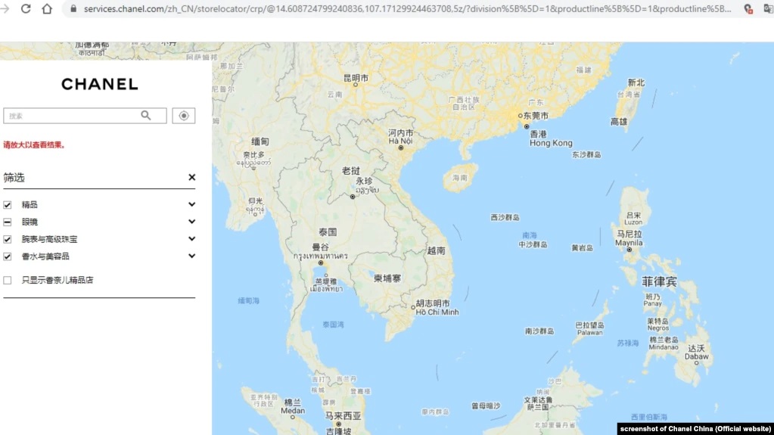The image size is (774, 435).
Task: Click the red-badged extension icon in address bar
Action: [748, 9]
